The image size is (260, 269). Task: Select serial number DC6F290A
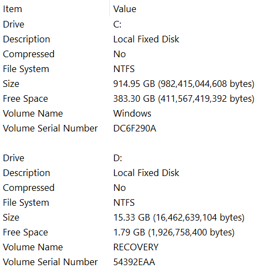[135, 128]
